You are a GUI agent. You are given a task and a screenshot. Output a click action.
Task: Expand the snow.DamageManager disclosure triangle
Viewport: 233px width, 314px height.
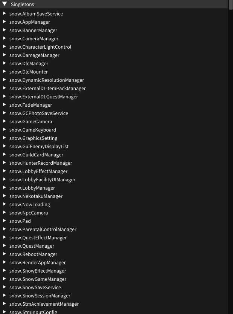(4, 55)
